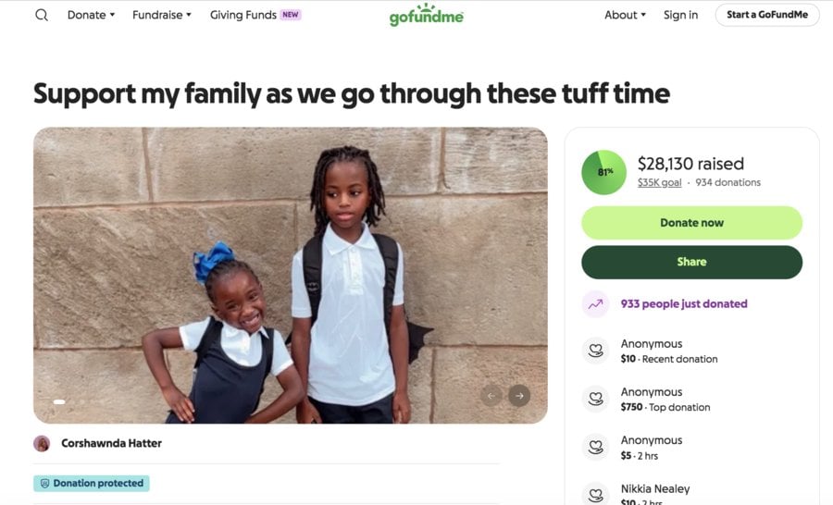Click heart icon beside $5 anonymous donation
Screen dimensions: 833x505
(x=595, y=447)
